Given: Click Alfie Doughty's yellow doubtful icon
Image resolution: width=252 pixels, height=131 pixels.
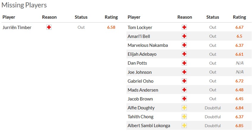Looking at the screenshot, I should coord(184,108).
